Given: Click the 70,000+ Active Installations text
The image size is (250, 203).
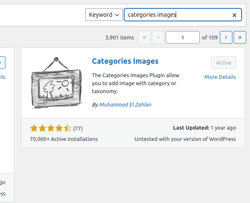Looking at the screenshot, I should 64,139.
